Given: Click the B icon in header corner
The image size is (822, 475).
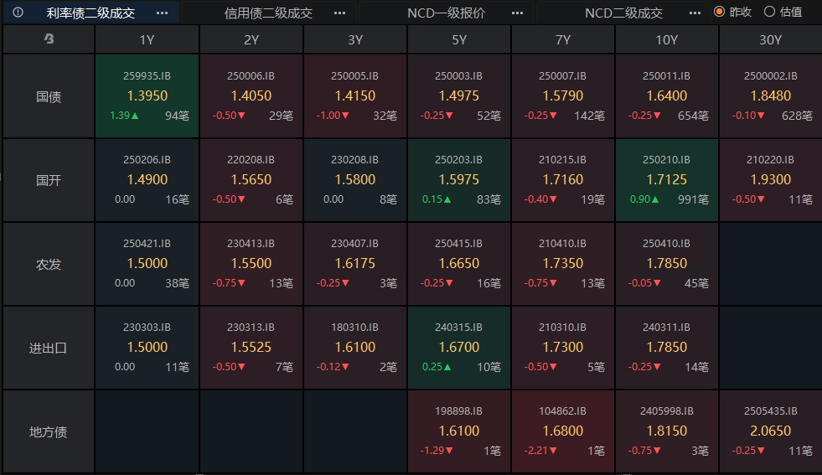Looking at the screenshot, I should pyautogui.click(x=49, y=39).
